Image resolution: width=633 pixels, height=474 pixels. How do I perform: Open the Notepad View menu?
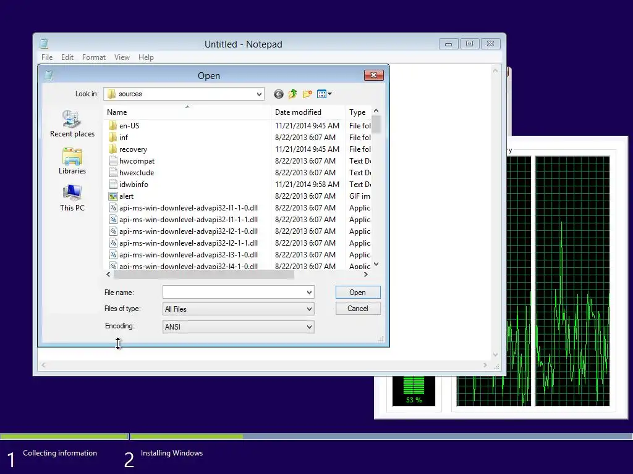coord(122,57)
